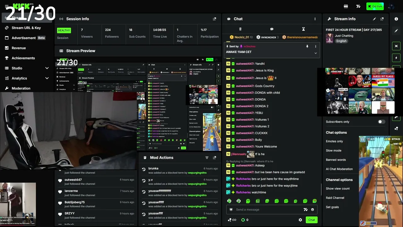Click the trash icon in chat toolbar
The image size is (403, 227).
click(x=240, y=29)
